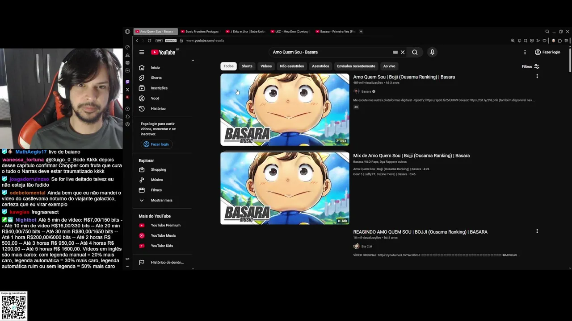Open the ad blocker shield icon
The width and height of the screenshot is (572, 321).
pyautogui.click(x=532, y=41)
